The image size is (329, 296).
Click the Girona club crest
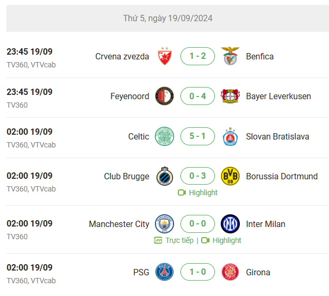click(230, 272)
